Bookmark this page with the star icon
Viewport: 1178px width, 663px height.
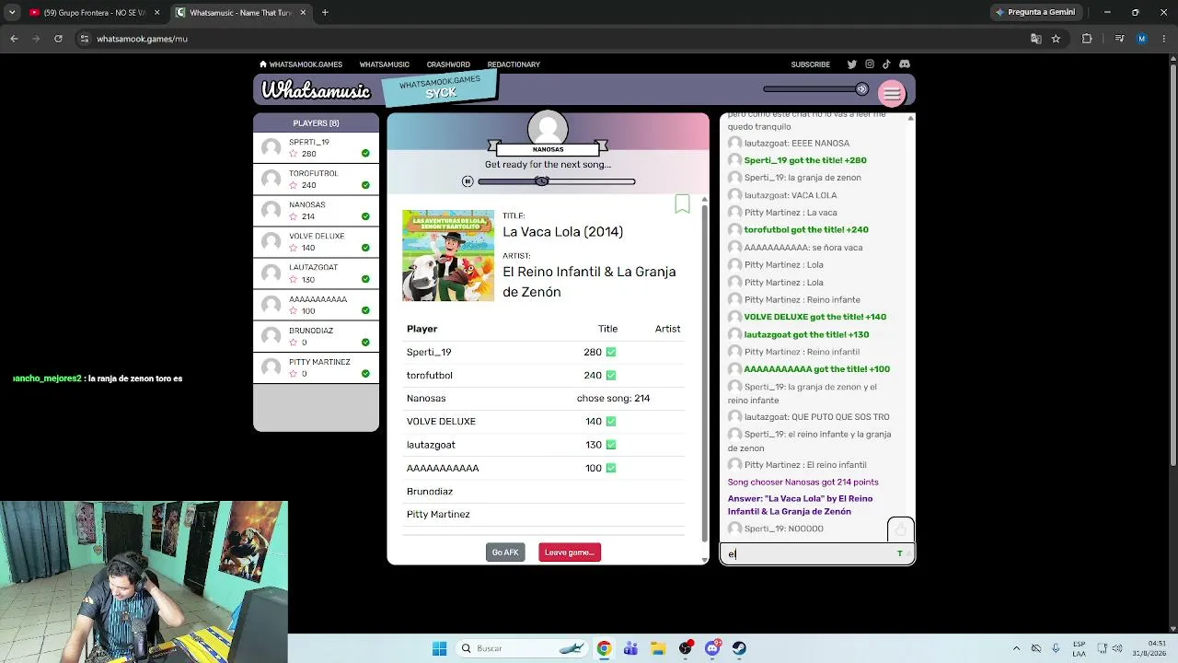pos(1056,39)
